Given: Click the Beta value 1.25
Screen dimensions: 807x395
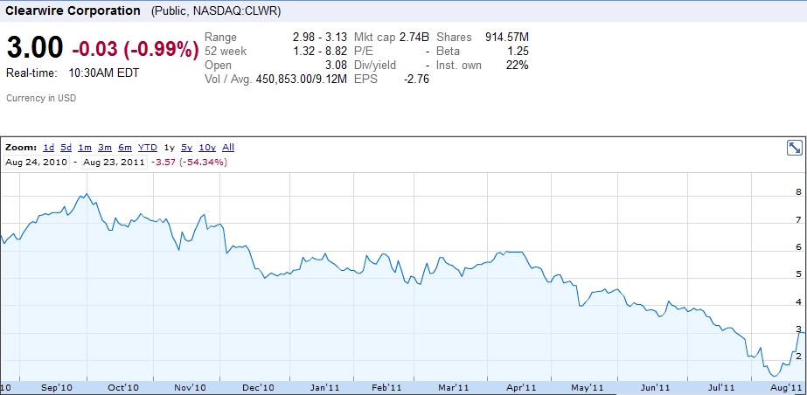Looking at the screenshot, I should coord(518,51).
